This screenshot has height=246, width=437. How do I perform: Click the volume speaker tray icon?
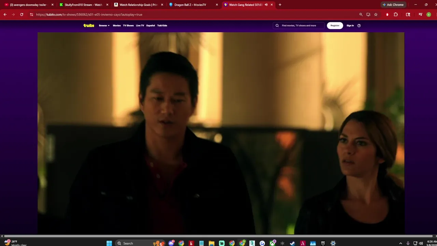point(421,243)
